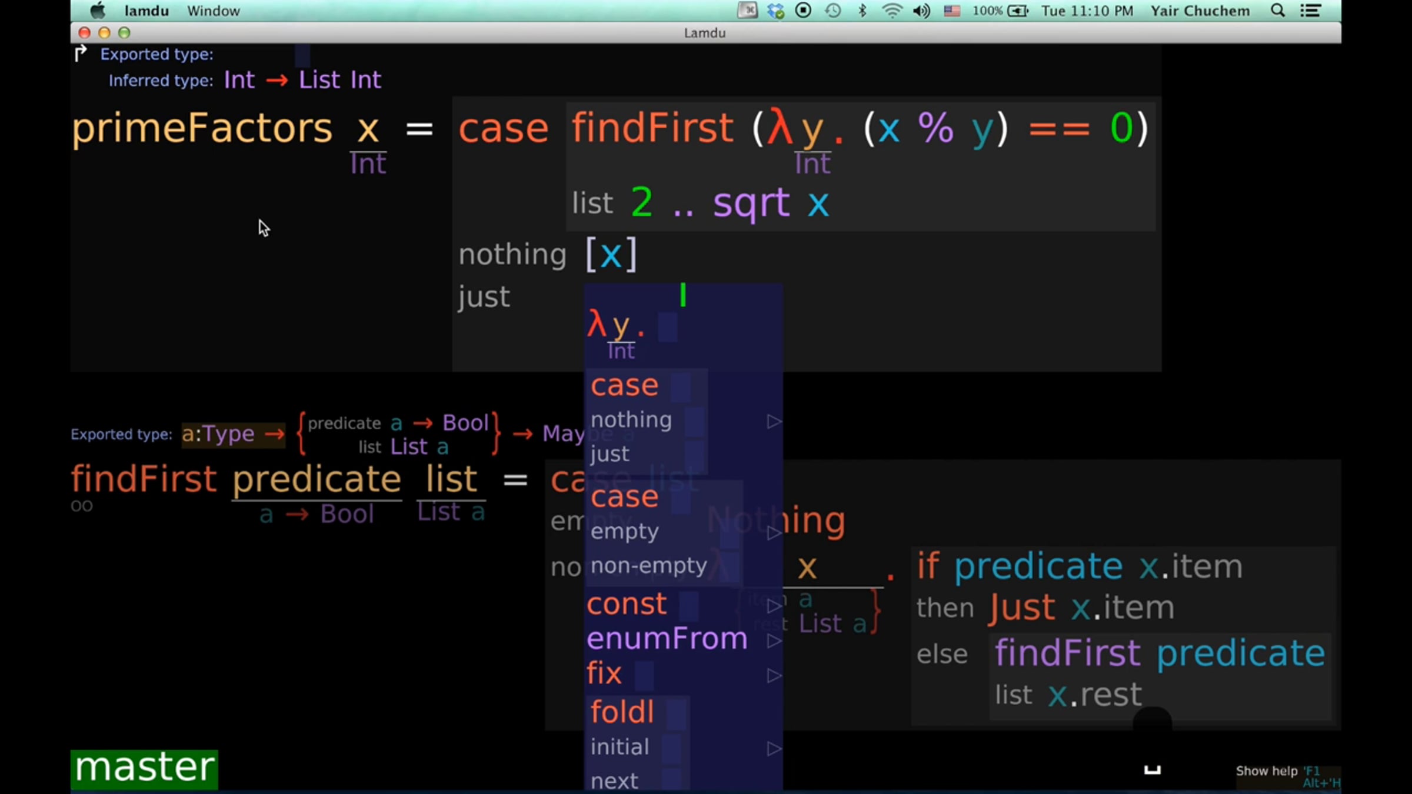Click sqrt in the list range expression

point(751,203)
